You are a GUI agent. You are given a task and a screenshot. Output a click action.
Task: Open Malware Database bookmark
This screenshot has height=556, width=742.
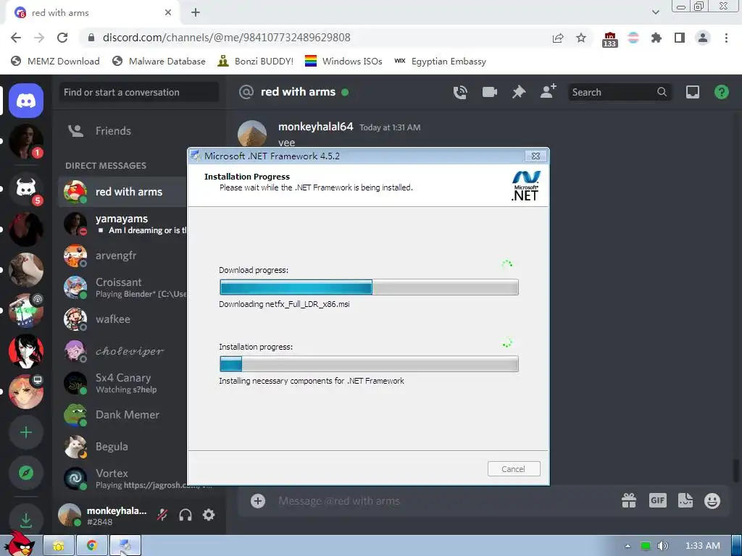click(x=159, y=61)
